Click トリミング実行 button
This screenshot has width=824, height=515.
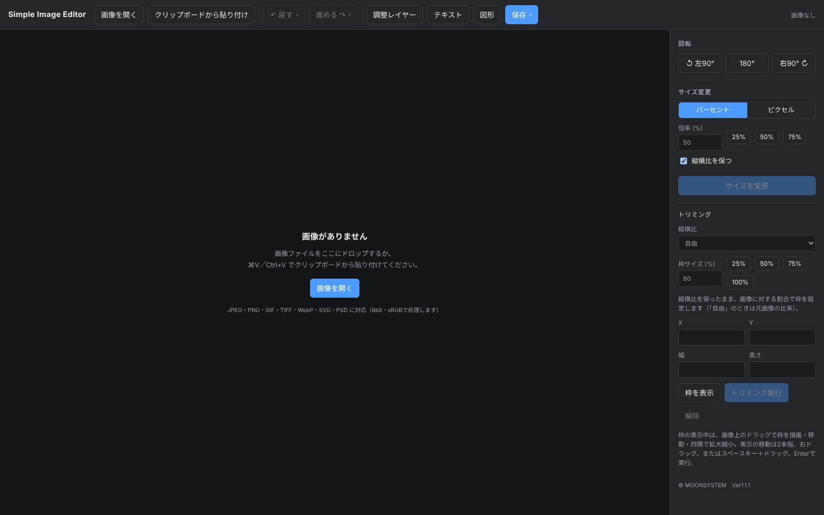click(x=757, y=393)
